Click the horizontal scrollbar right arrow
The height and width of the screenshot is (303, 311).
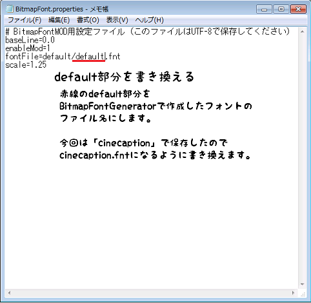[x=293, y=293]
